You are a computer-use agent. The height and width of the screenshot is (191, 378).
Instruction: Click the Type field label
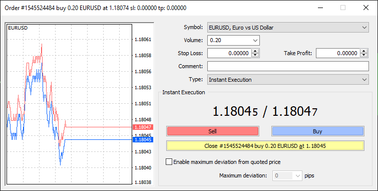pos(196,79)
